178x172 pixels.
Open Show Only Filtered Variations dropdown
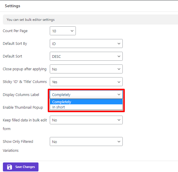click(x=86, y=141)
